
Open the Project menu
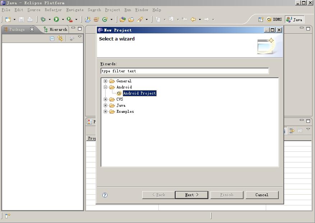point(112,10)
